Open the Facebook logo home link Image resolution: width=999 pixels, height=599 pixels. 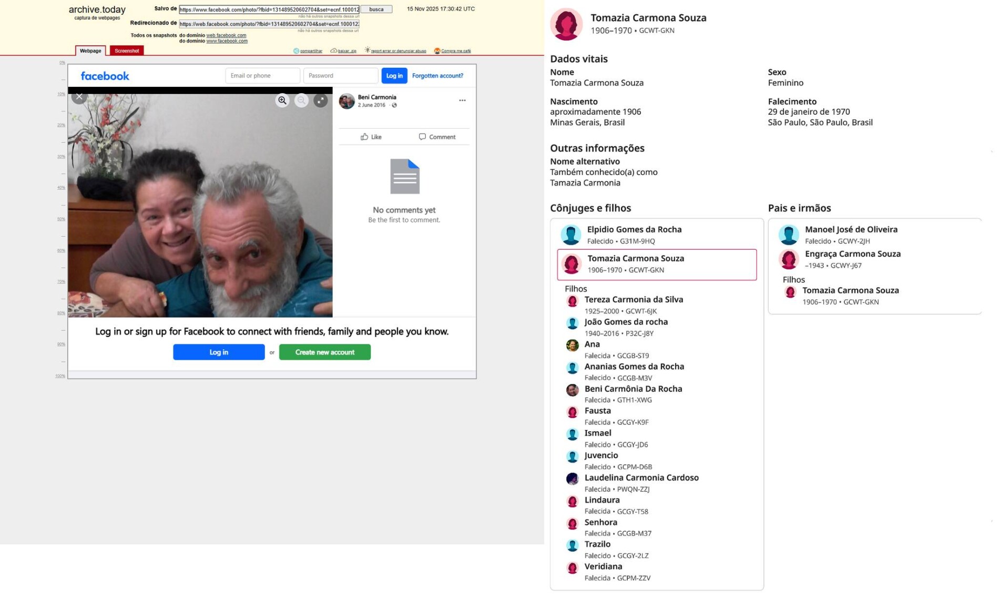105,76
